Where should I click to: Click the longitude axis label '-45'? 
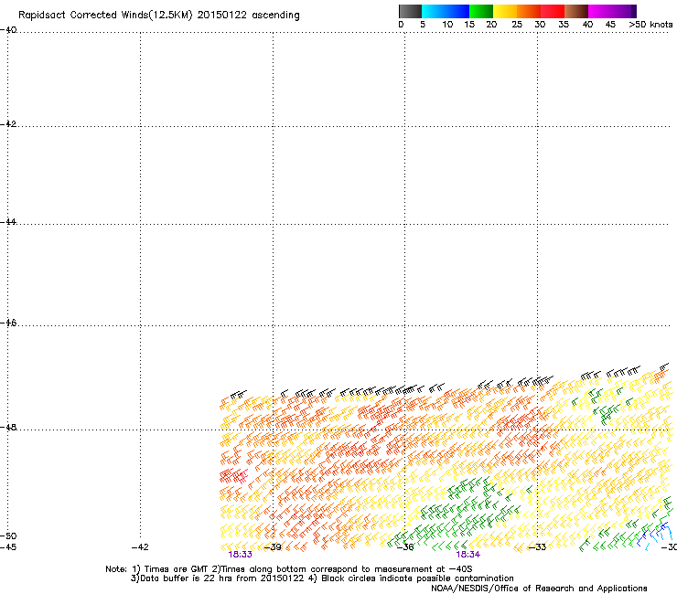pos(8,547)
